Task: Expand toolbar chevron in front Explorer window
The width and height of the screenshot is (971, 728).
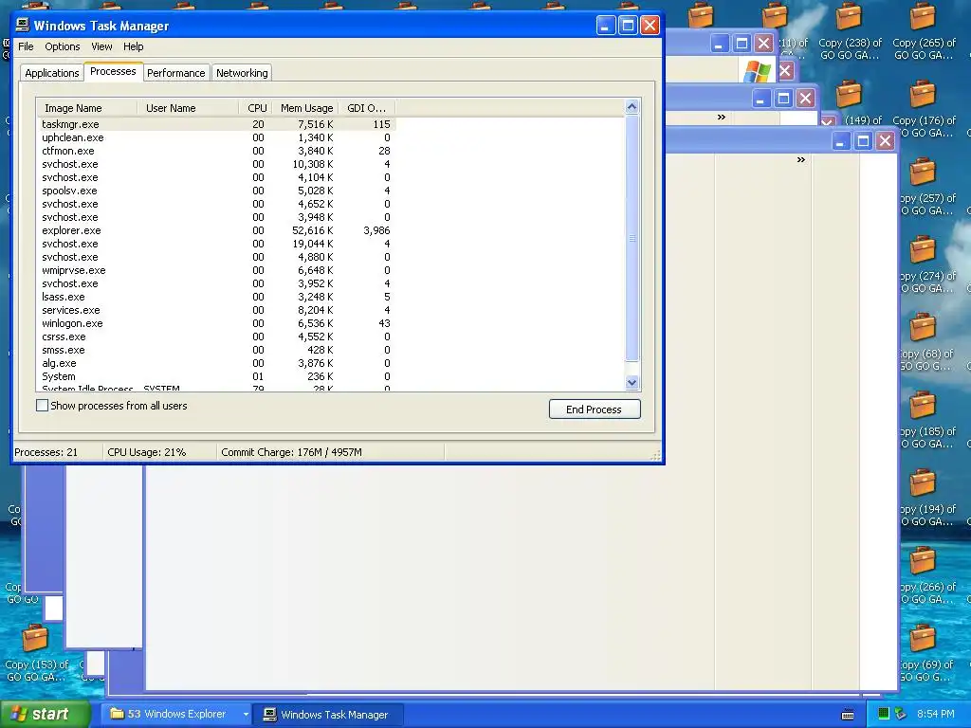Action: (x=800, y=159)
